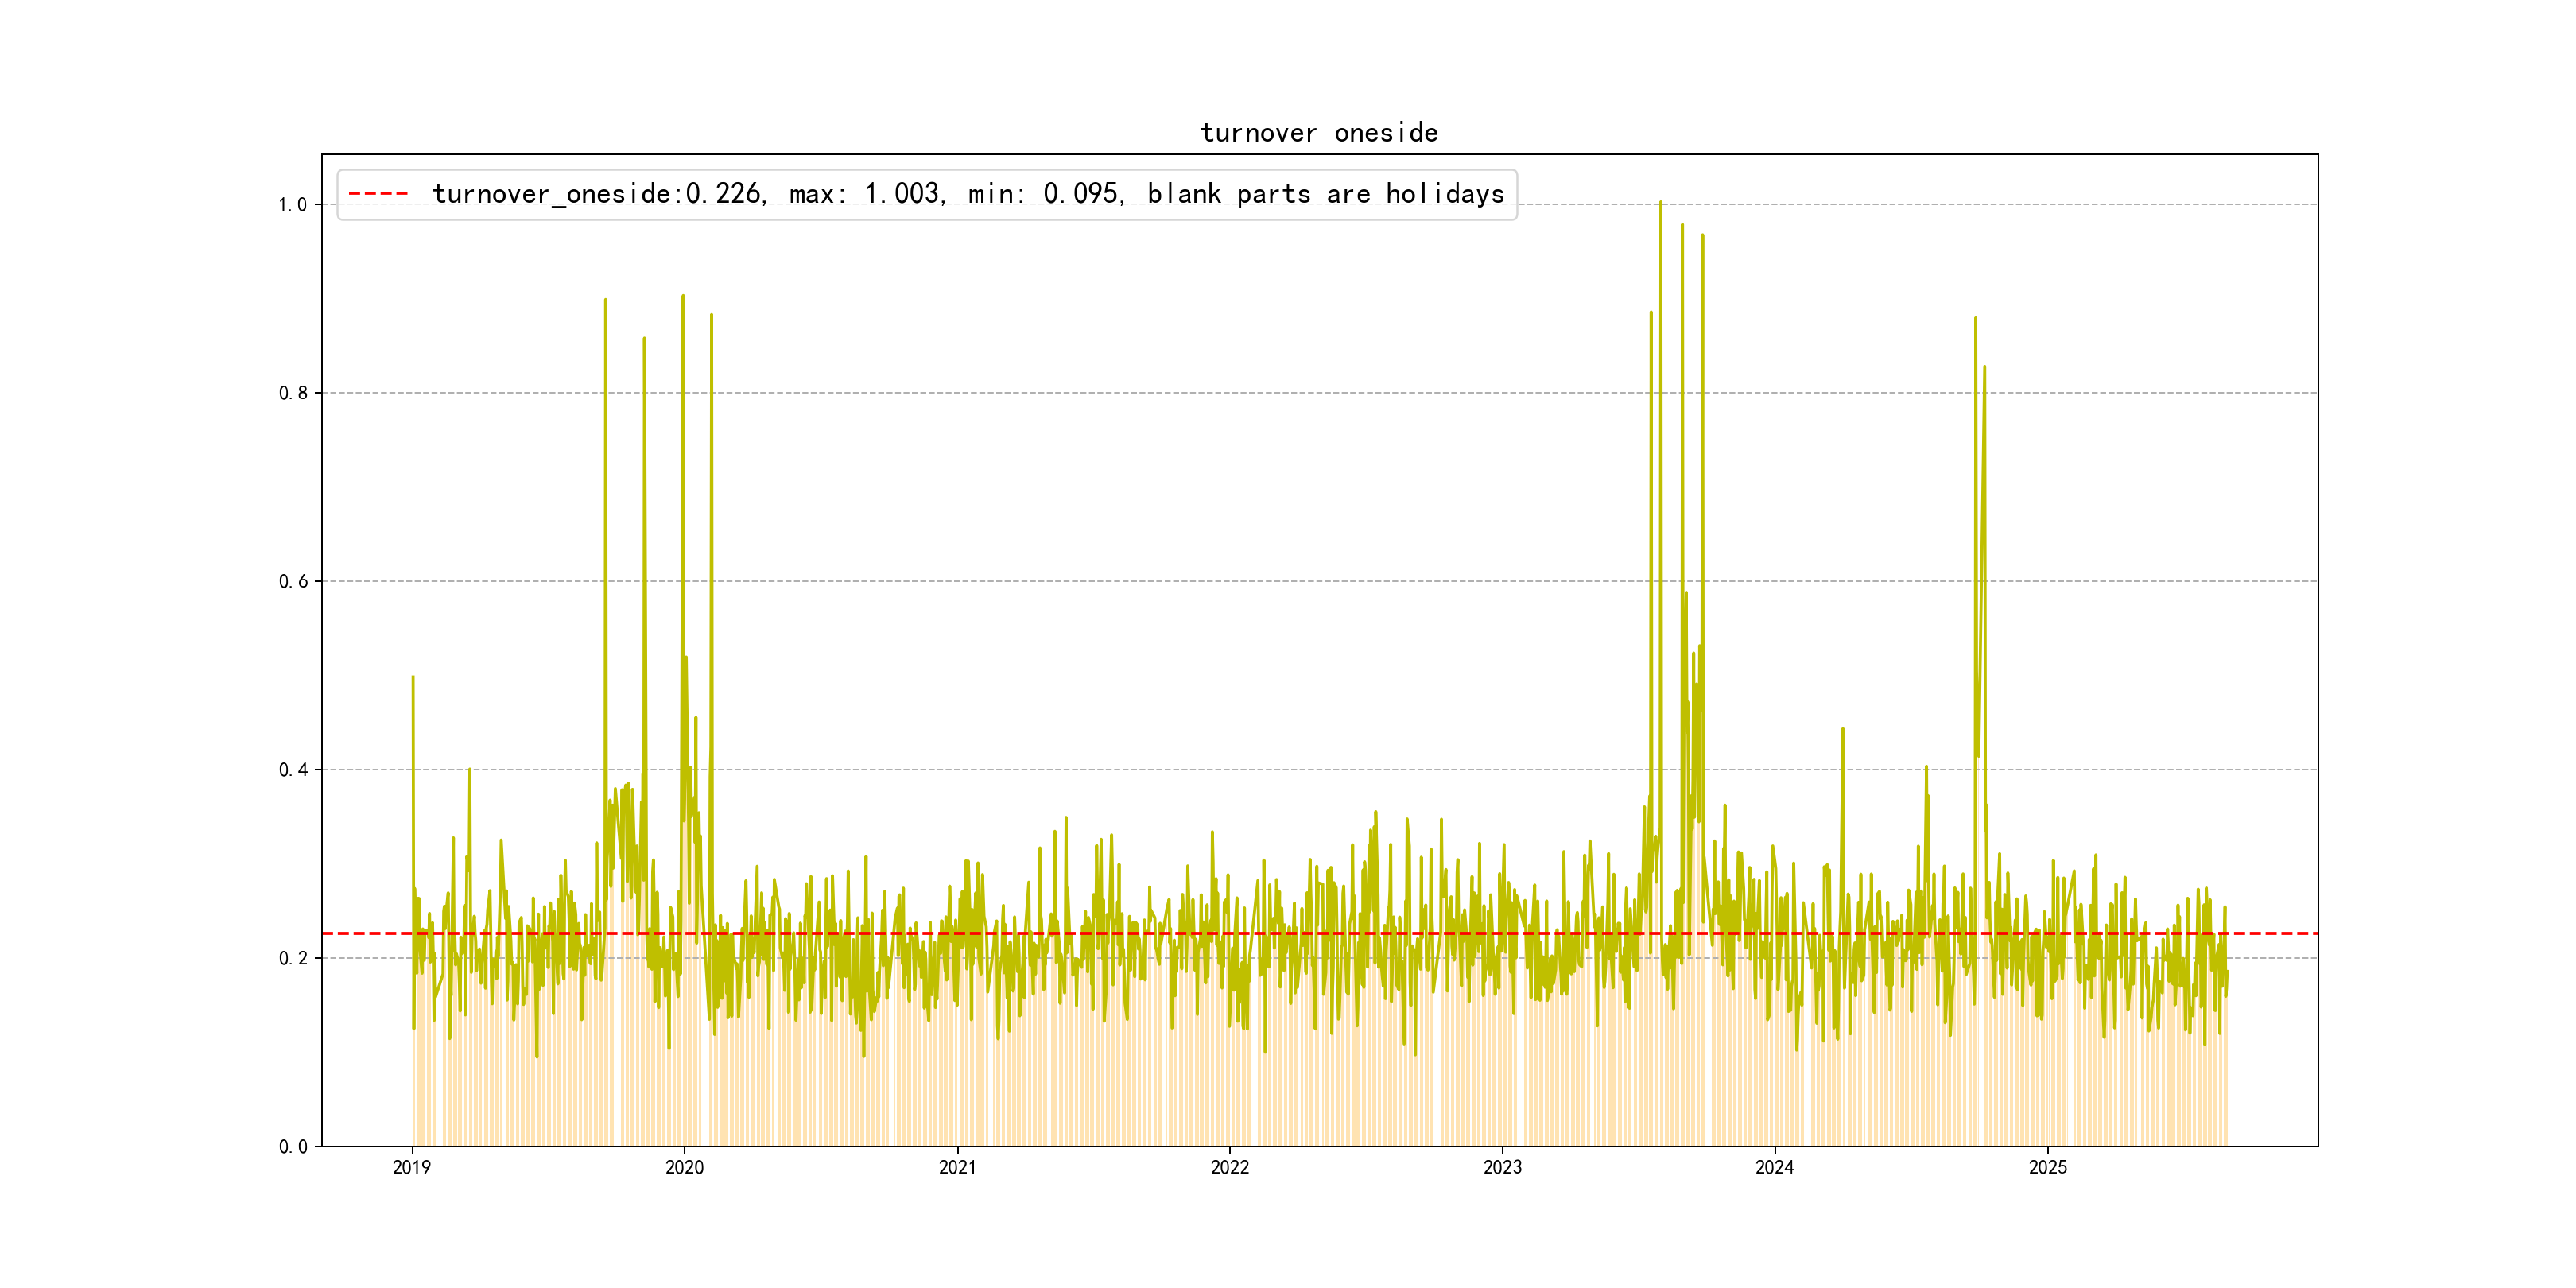The image size is (2576, 1288).
Task: Click the 0.2 y-axis tick label
Action: click(x=292, y=958)
